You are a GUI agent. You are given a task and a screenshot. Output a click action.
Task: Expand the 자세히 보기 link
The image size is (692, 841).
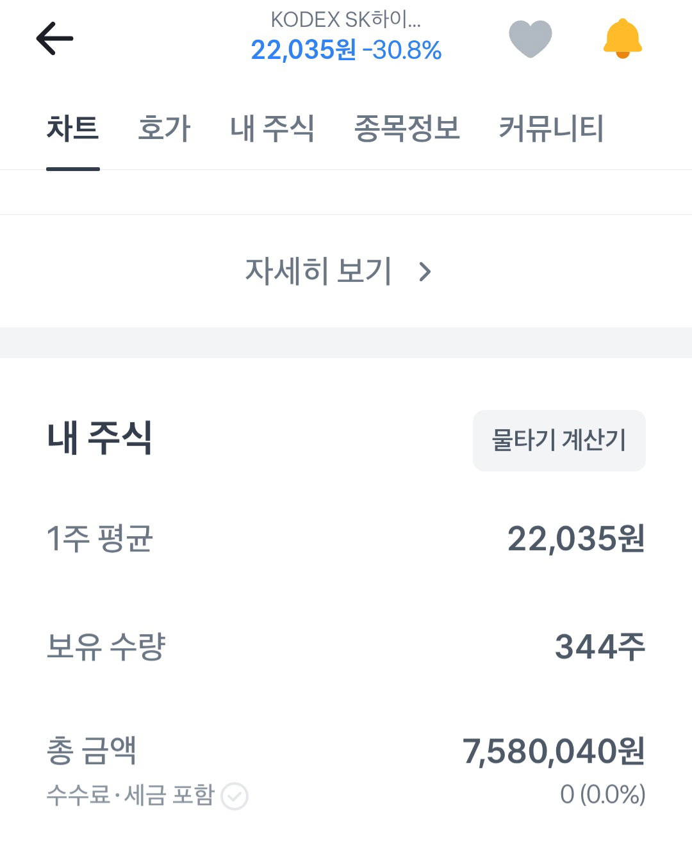pos(318,271)
